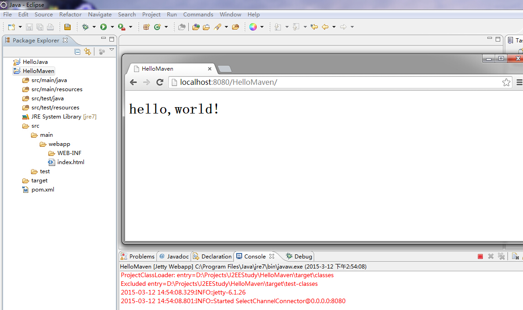Switch to the Problems tab
This screenshot has width=523, height=310.
click(x=138, y=256)
